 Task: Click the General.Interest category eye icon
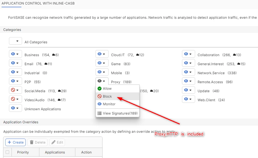point(186,63)
